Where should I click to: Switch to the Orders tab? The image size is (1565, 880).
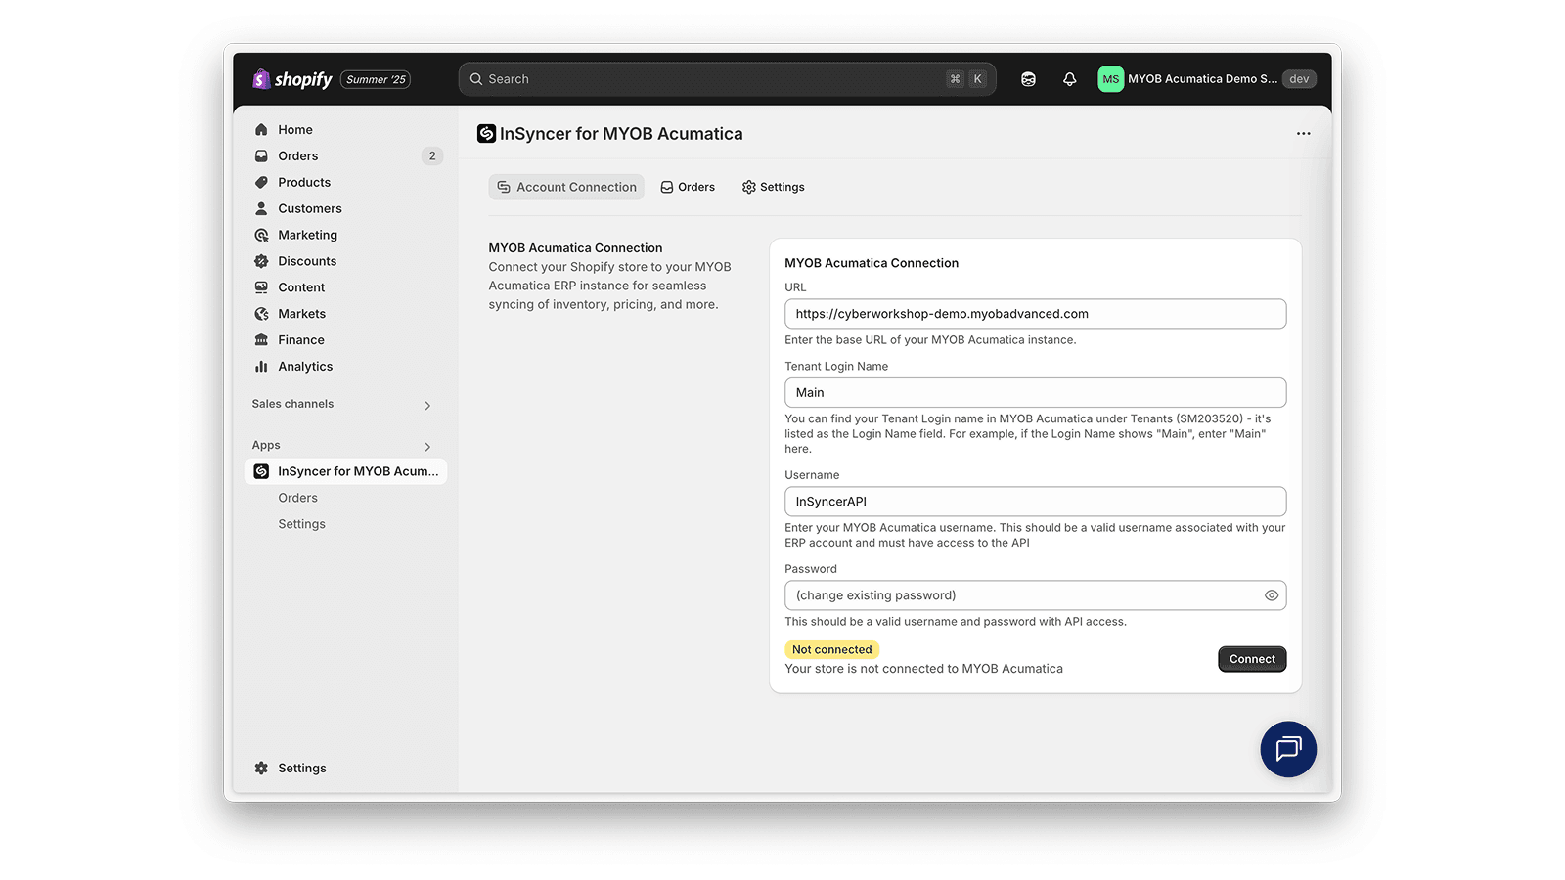click(688, 186)
